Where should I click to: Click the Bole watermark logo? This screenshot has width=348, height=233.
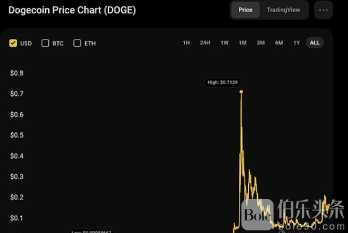[x=257, y=214]
